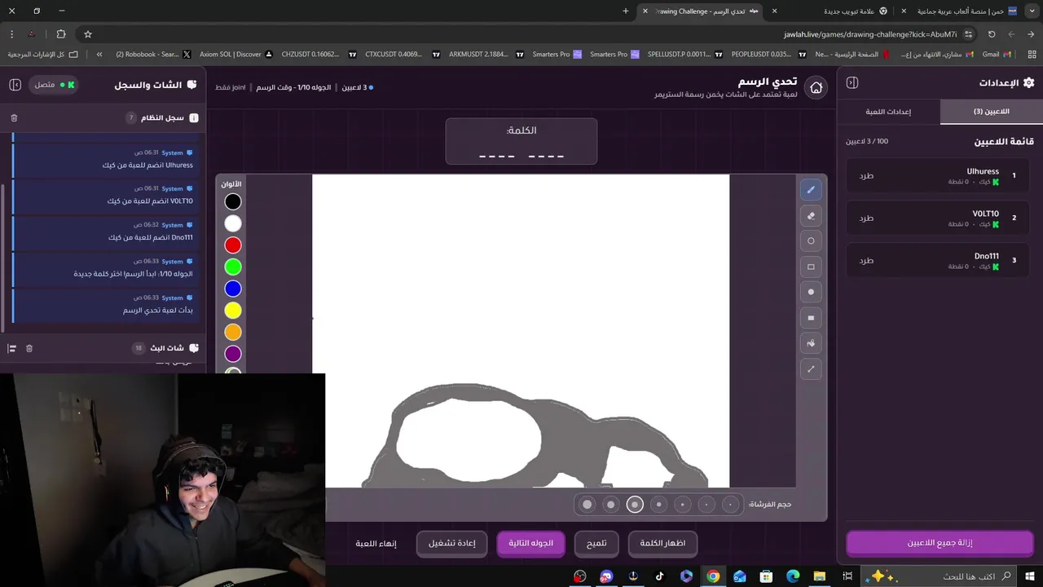
Task: Select the hollow circle shape tool
Action: [811, 241]
